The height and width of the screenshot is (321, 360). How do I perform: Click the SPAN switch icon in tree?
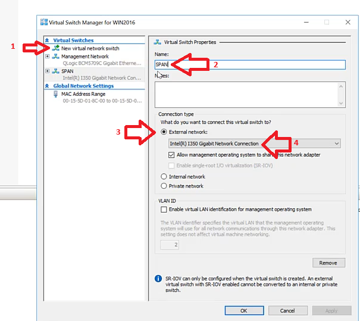coord(55,71)
